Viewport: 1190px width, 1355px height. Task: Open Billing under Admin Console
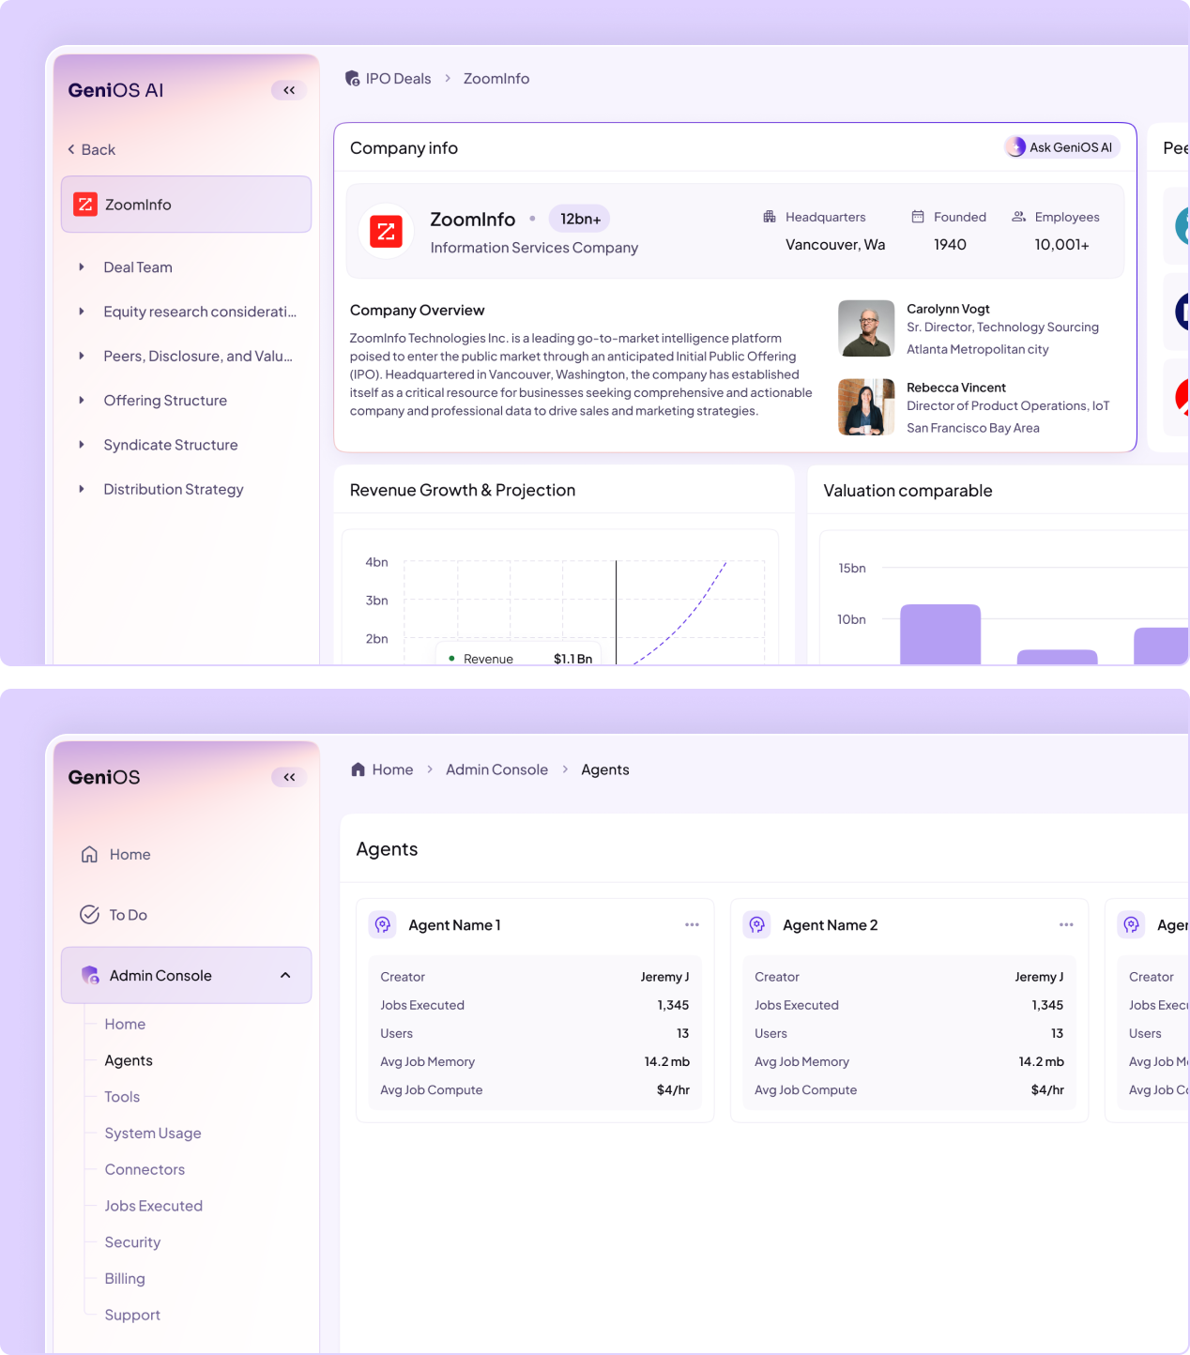pos(125,1279)
